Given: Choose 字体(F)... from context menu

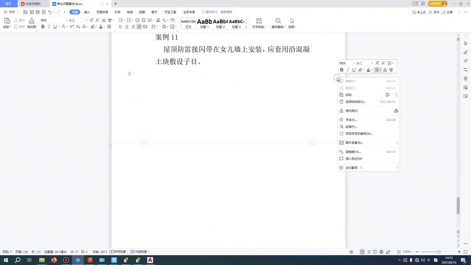Looking at the screenshot, I should (368, 120).
